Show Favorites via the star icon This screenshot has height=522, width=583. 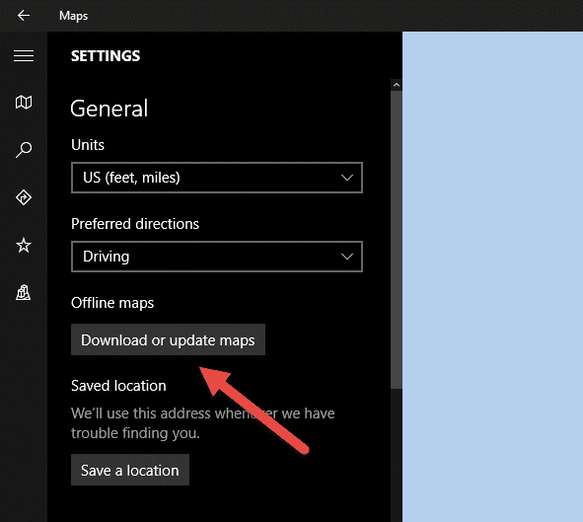click(x=24, y=245)
